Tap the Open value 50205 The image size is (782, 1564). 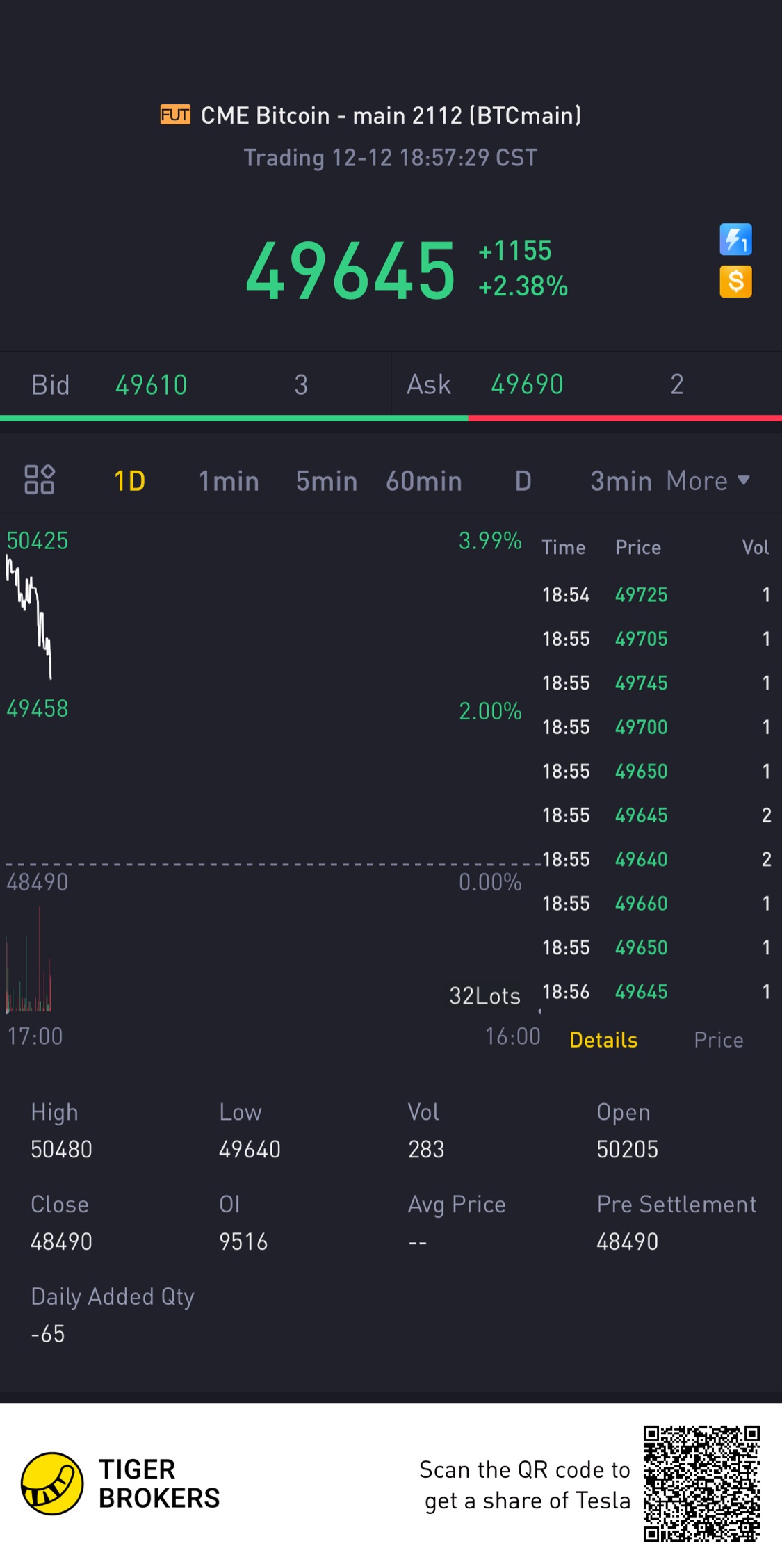627,1149
